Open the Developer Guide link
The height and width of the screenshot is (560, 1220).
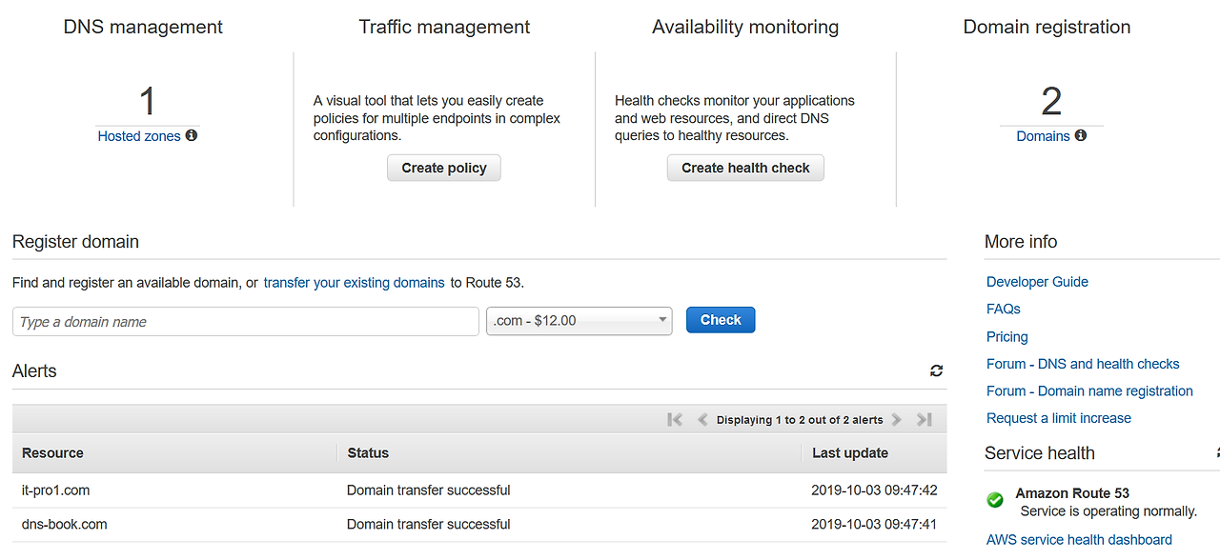(x=1037, y=282)
